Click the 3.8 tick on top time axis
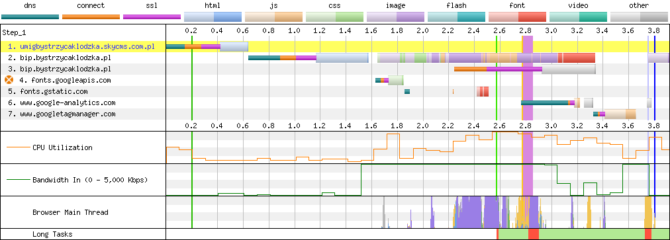 point(653,30)
